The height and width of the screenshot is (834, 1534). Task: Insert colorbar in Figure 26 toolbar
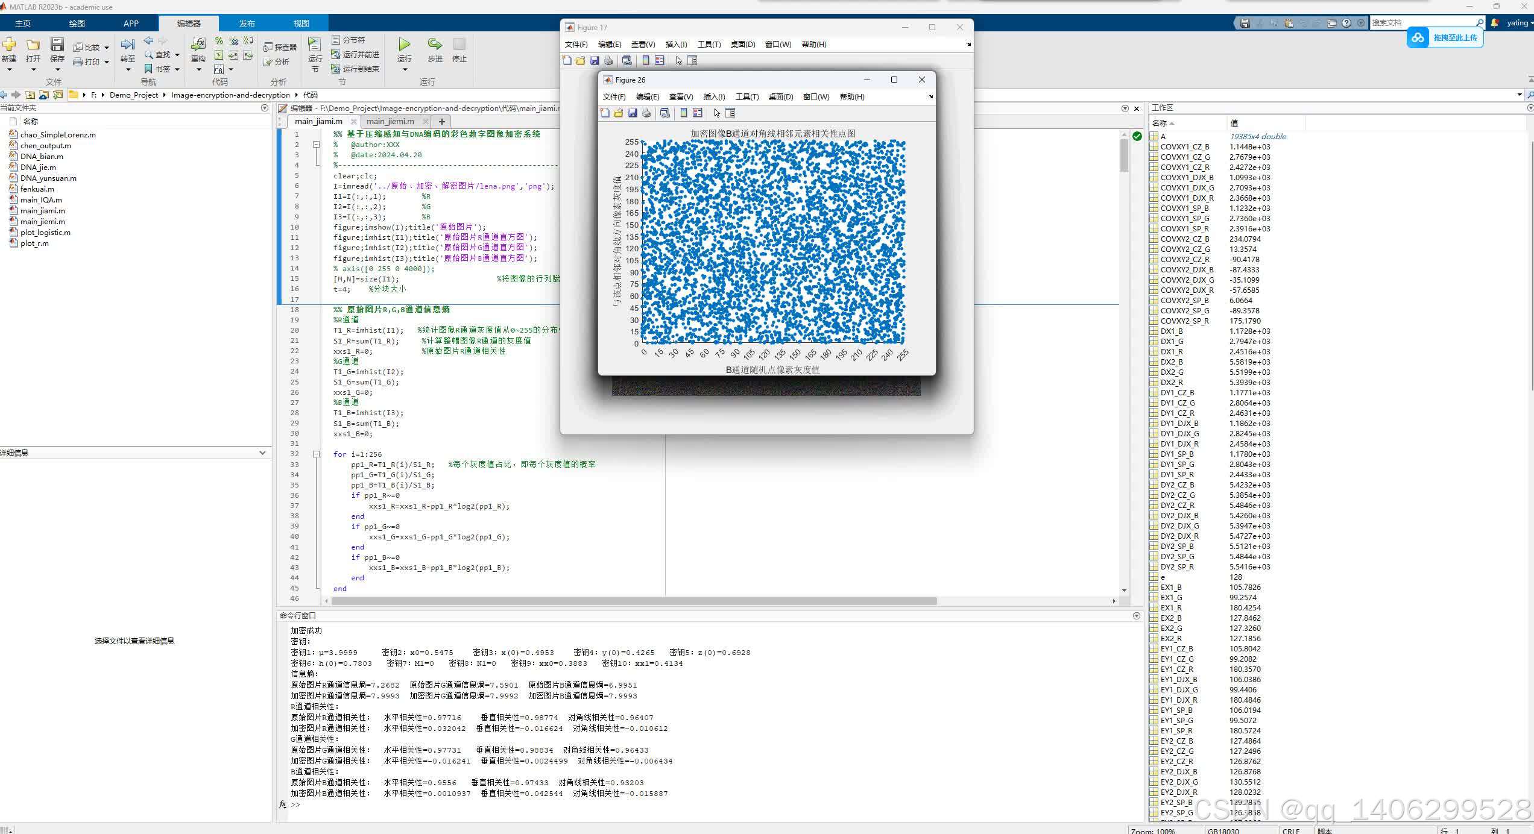coord(683,113)
